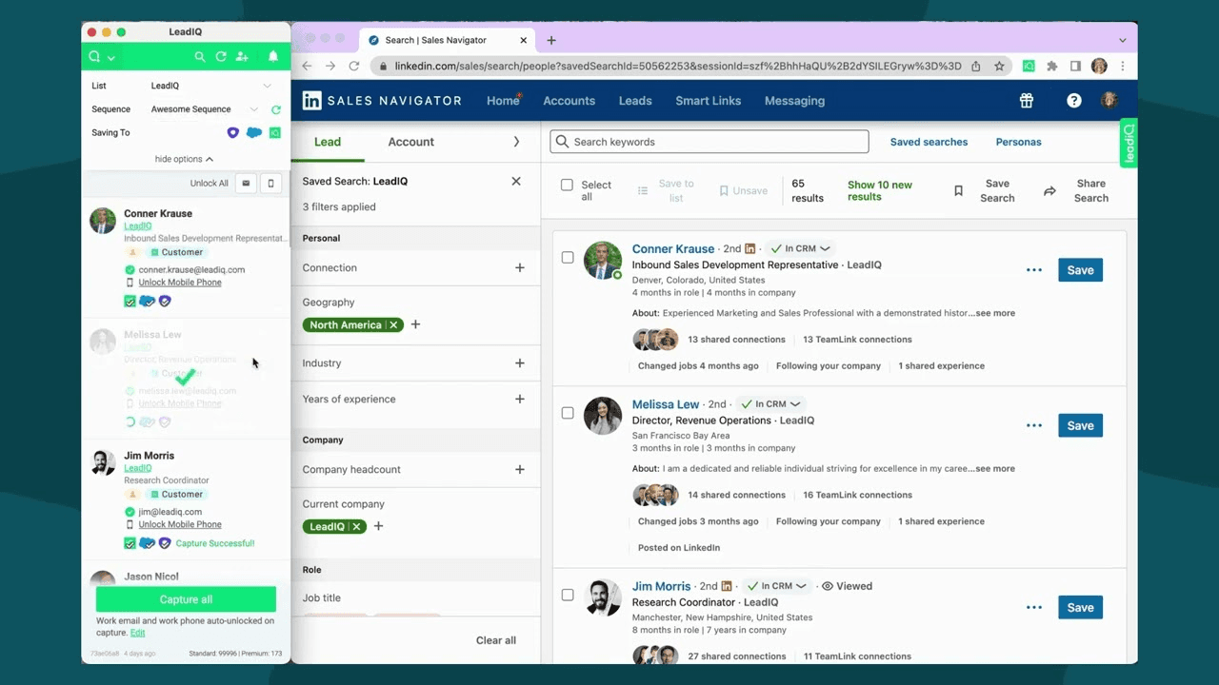This screenshot has height=685, width=1219.
Task: Click Conner Krause's Customer tag in LeadIQ
Action: pyautogui.click(x=177, y=253)
